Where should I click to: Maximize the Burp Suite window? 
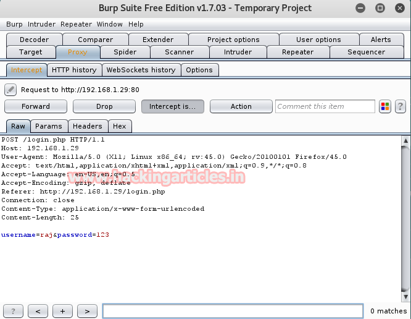pyautogui.click(x=380, y=8)
